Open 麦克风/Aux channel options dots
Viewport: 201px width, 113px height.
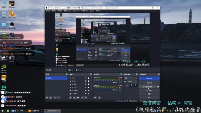point(120,82)
